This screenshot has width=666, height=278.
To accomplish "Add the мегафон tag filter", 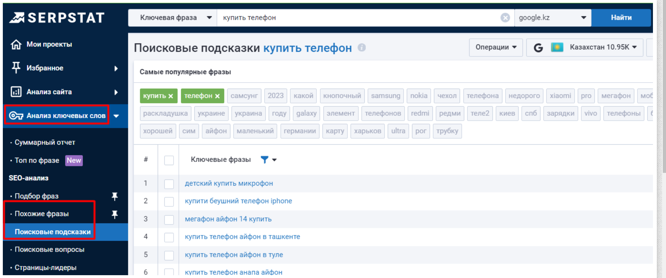I will (x=616, y=96).
